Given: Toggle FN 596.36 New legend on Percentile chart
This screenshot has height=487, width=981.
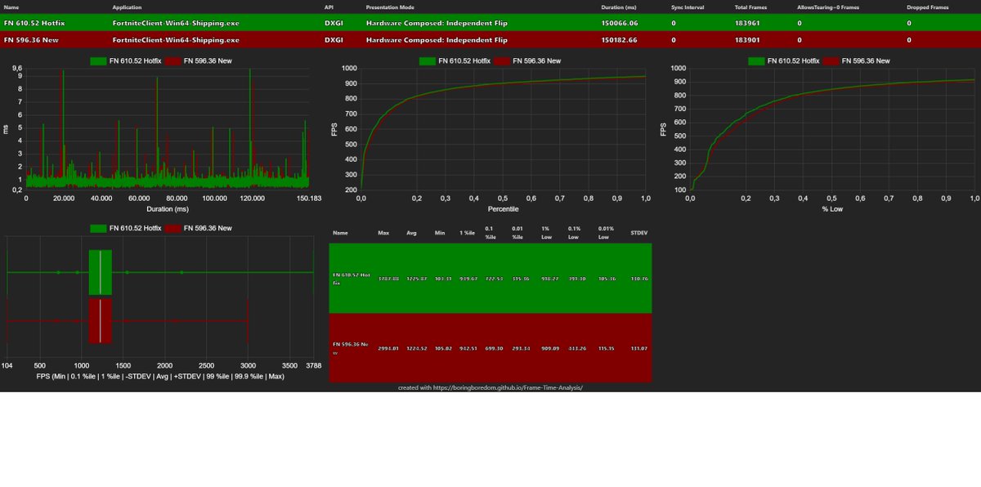Looking at the screenshot, I should click(x=527, y=60).
